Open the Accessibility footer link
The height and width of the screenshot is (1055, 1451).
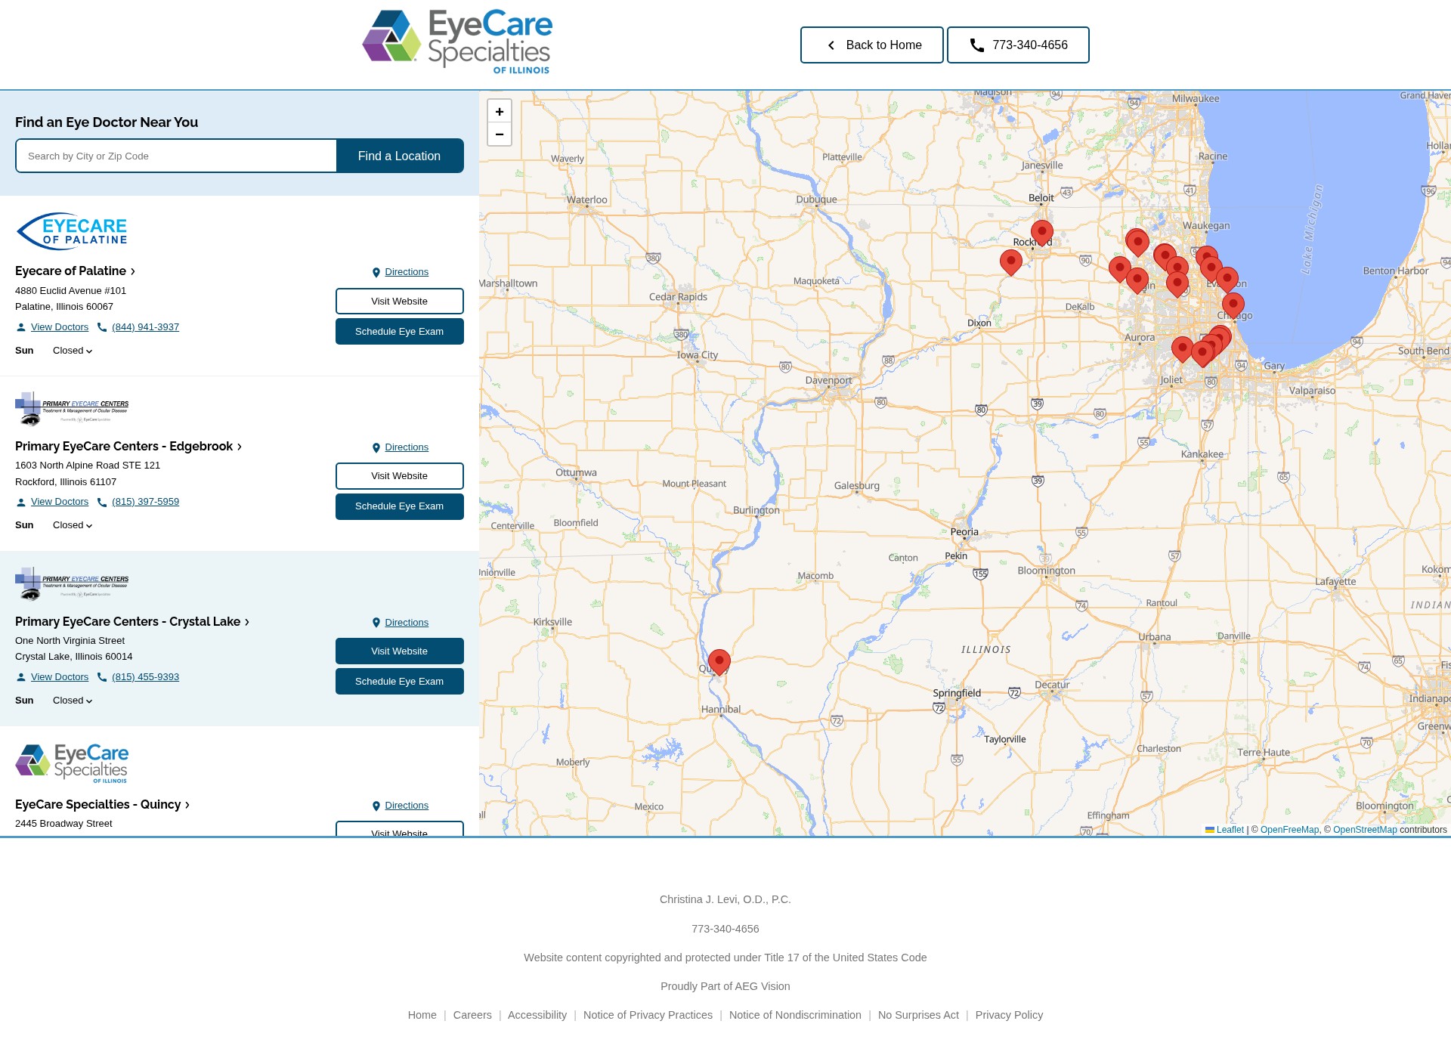click(x=537, y=1015)
